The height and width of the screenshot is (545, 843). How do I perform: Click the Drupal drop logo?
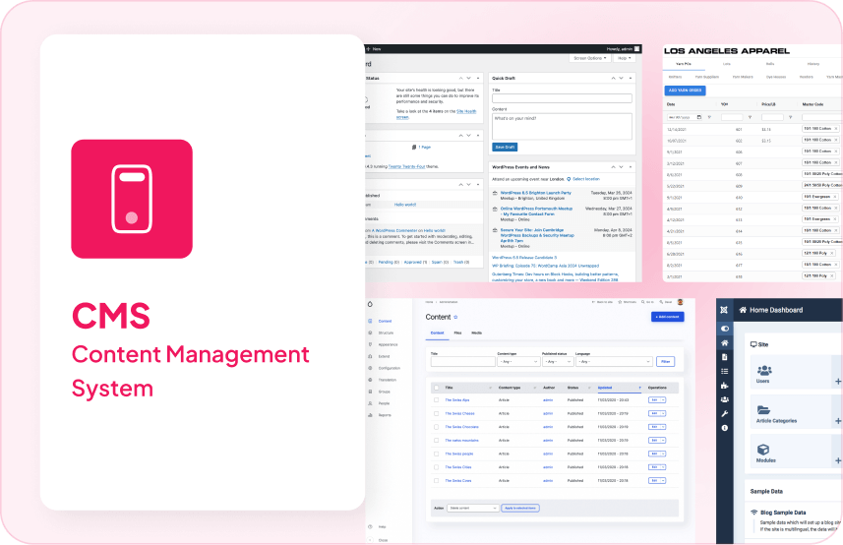[x=370, y=304]
